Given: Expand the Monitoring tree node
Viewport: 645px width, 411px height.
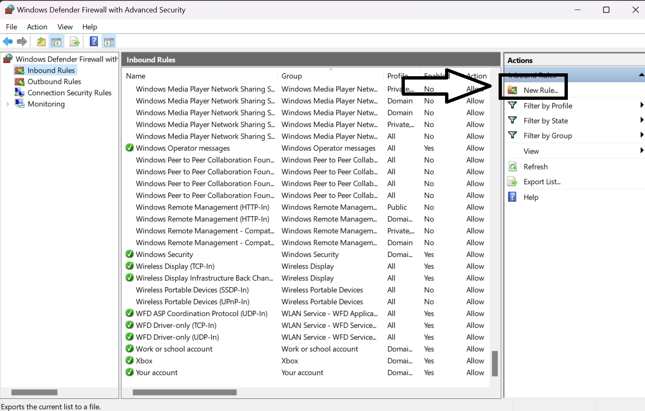Looking at the screenshot, I should (7, 104).
